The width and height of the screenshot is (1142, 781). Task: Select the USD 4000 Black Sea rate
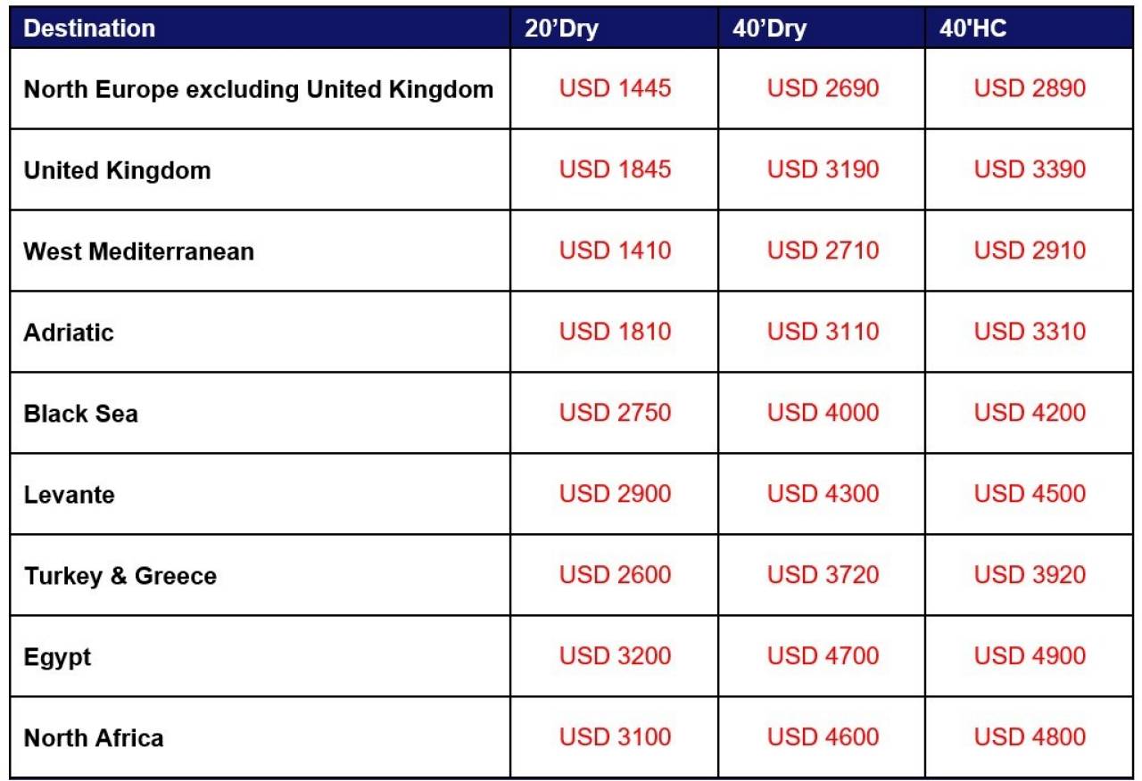(x=822, y=414)
